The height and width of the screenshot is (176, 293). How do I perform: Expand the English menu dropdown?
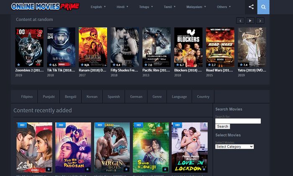click(98, 7)
